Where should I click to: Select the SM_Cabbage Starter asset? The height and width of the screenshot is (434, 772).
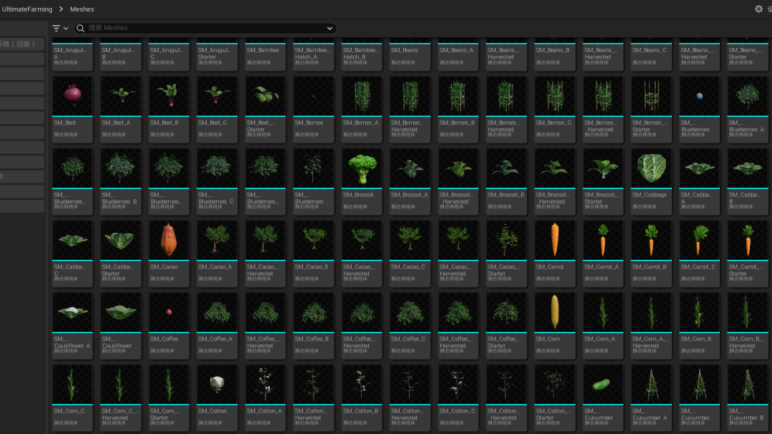[121, 253]
